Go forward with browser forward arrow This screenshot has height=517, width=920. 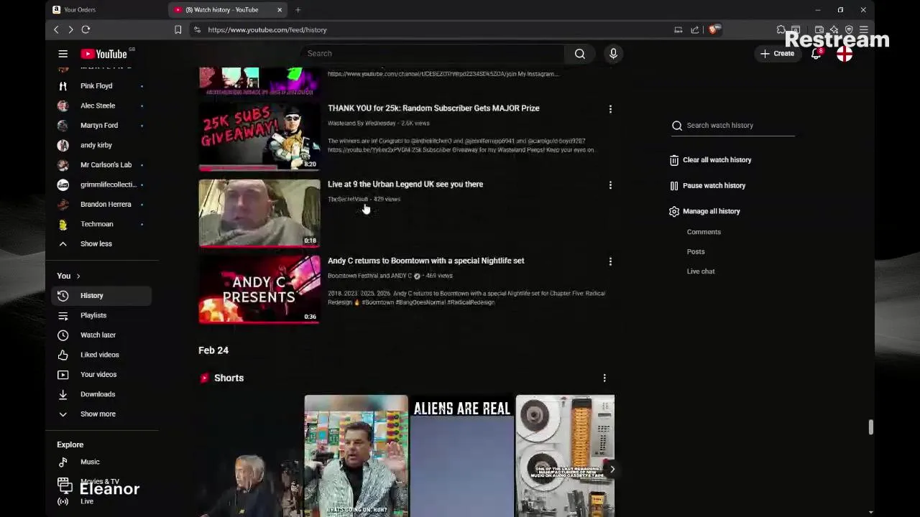tap(70, 29)
